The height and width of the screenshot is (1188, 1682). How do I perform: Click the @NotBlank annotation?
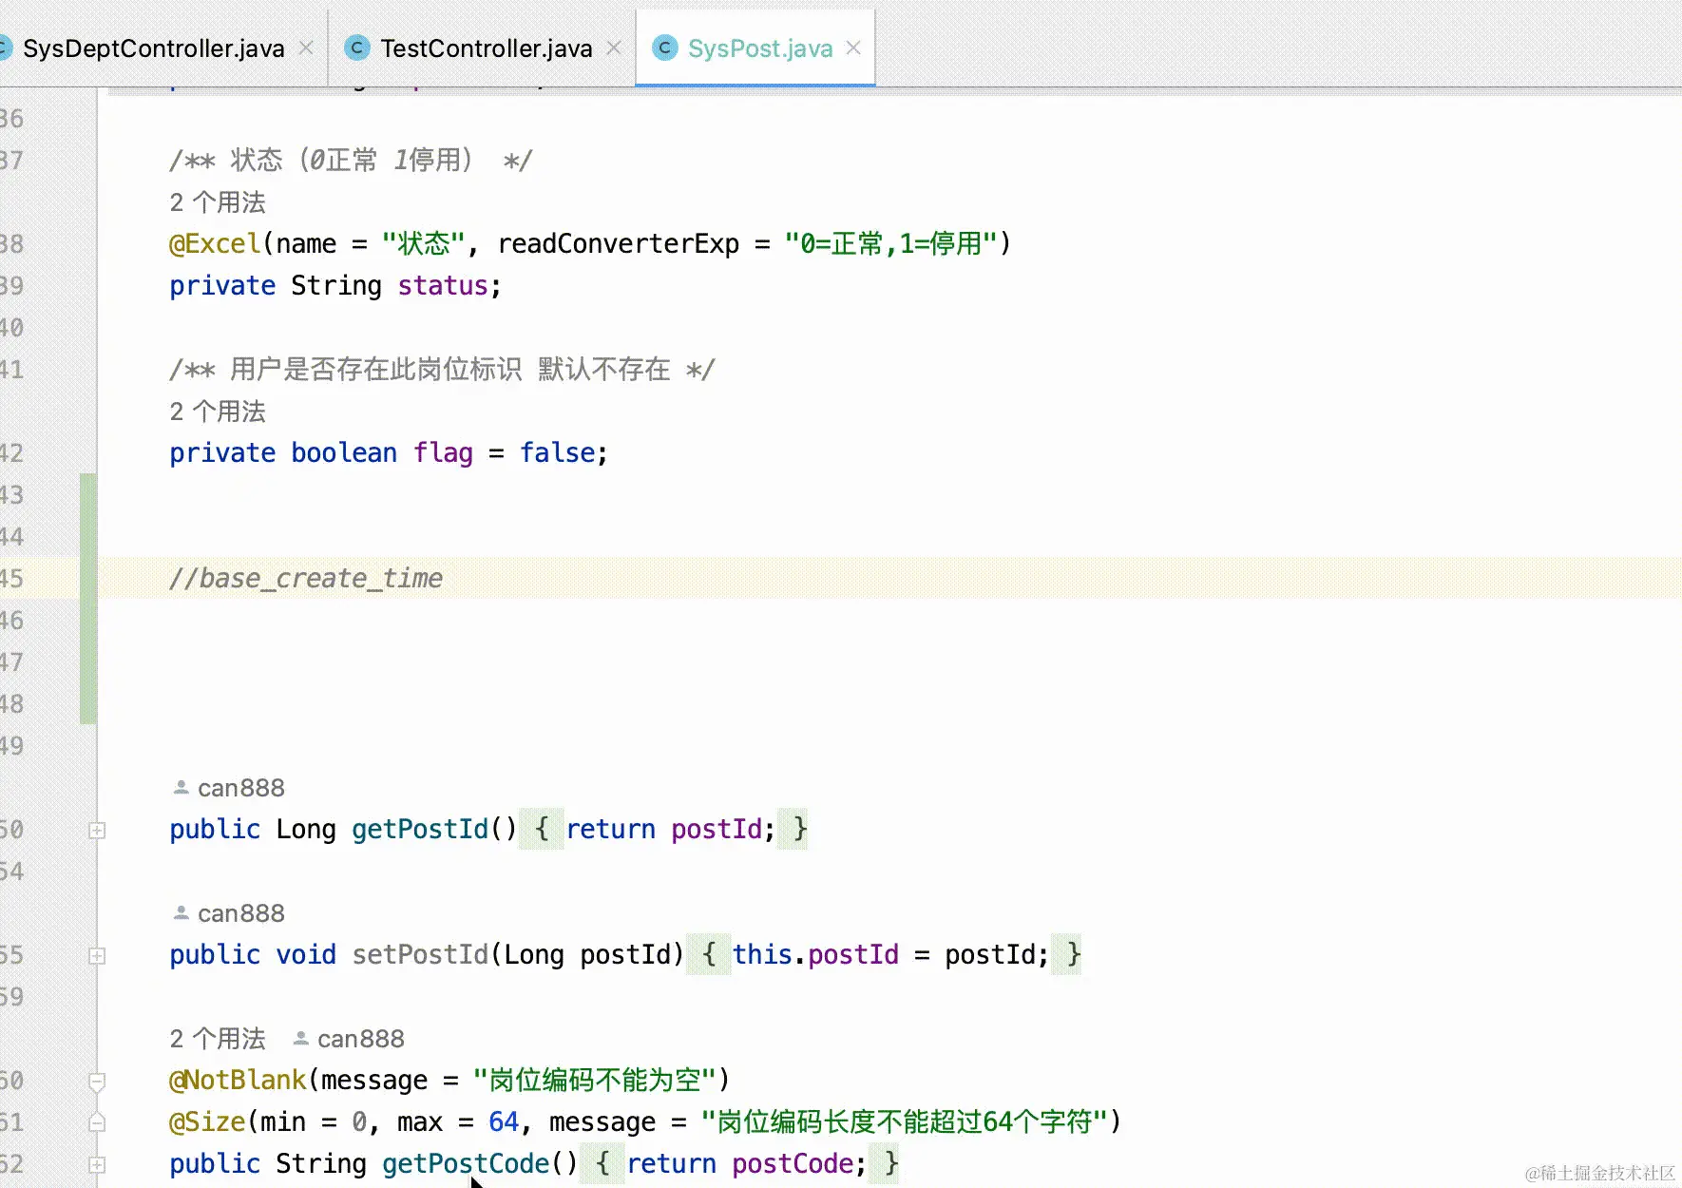click(238, 1081)
